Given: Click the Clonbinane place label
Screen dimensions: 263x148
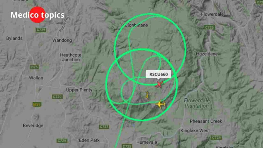Looking at the screenshot, I should click(136, 25).
